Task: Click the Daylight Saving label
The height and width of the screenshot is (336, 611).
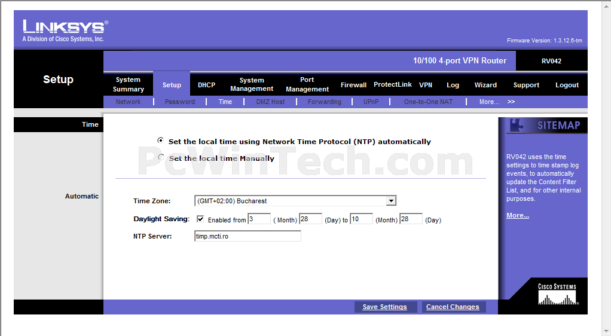Action: click(161, 219)
